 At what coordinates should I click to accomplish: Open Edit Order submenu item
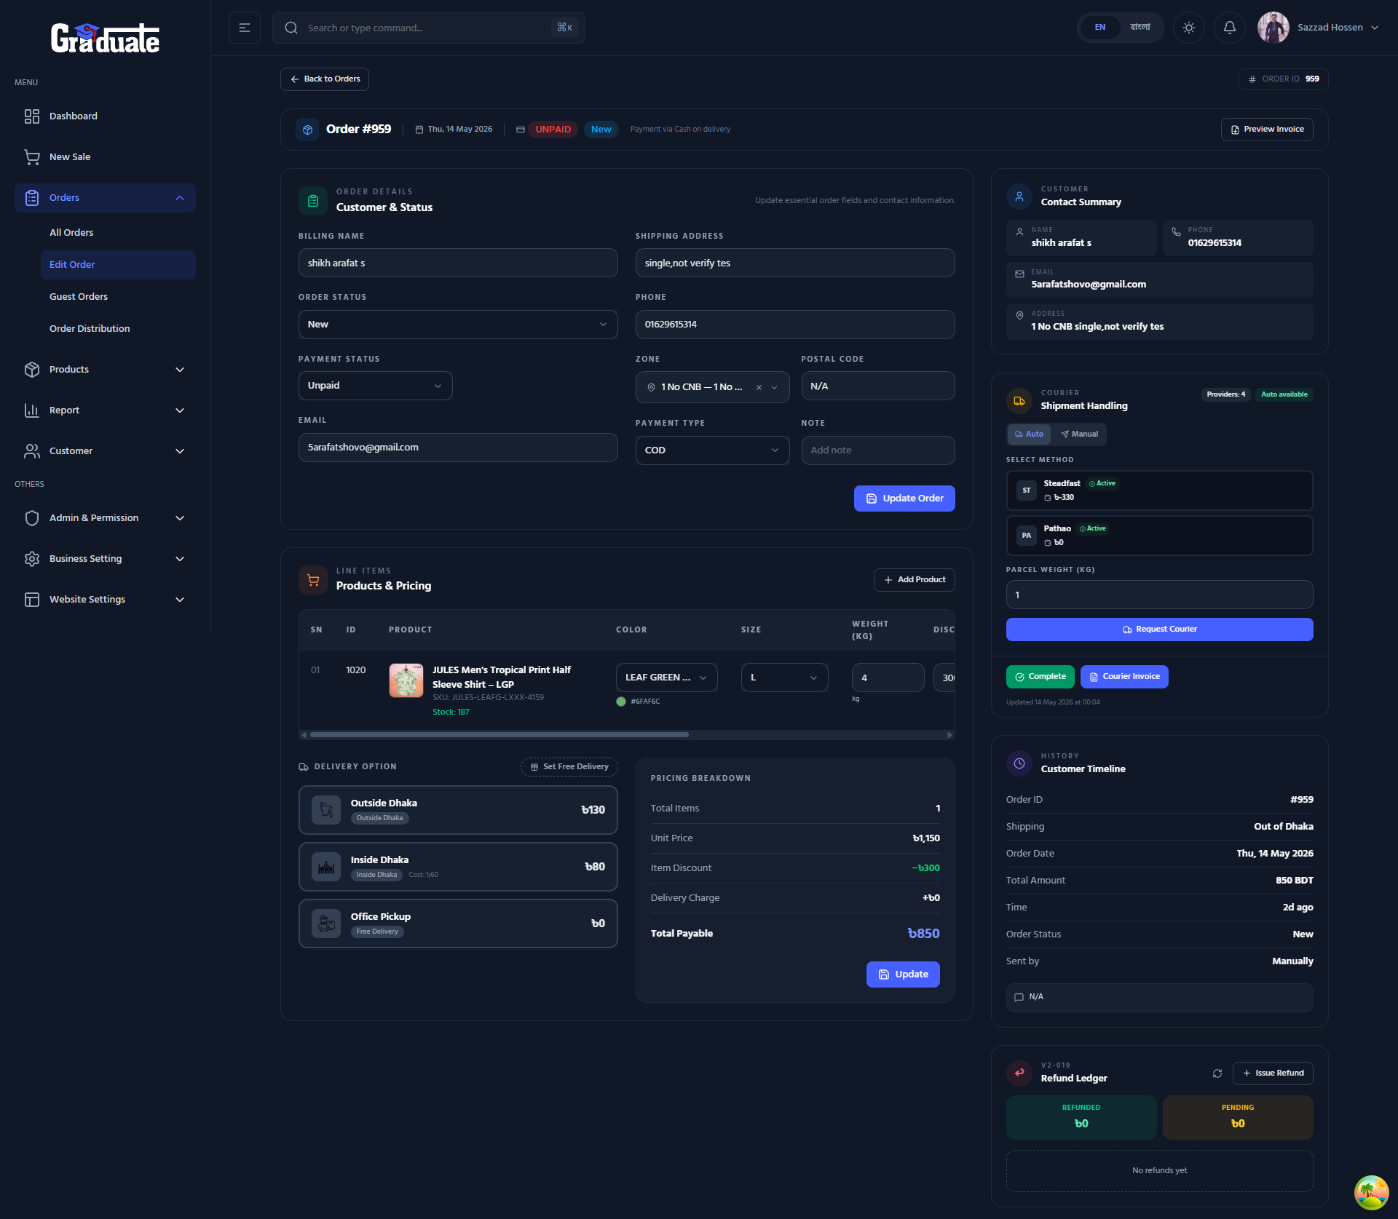click(118, 265)
